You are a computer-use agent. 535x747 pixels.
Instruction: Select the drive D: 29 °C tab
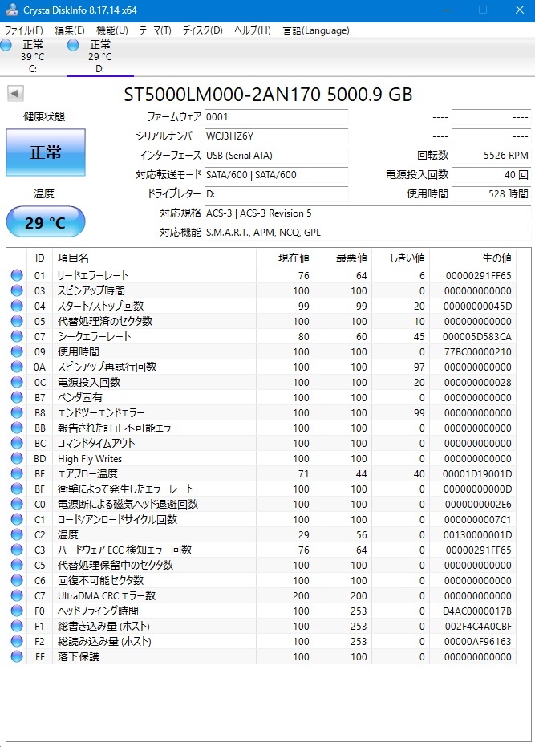point(100,56)
